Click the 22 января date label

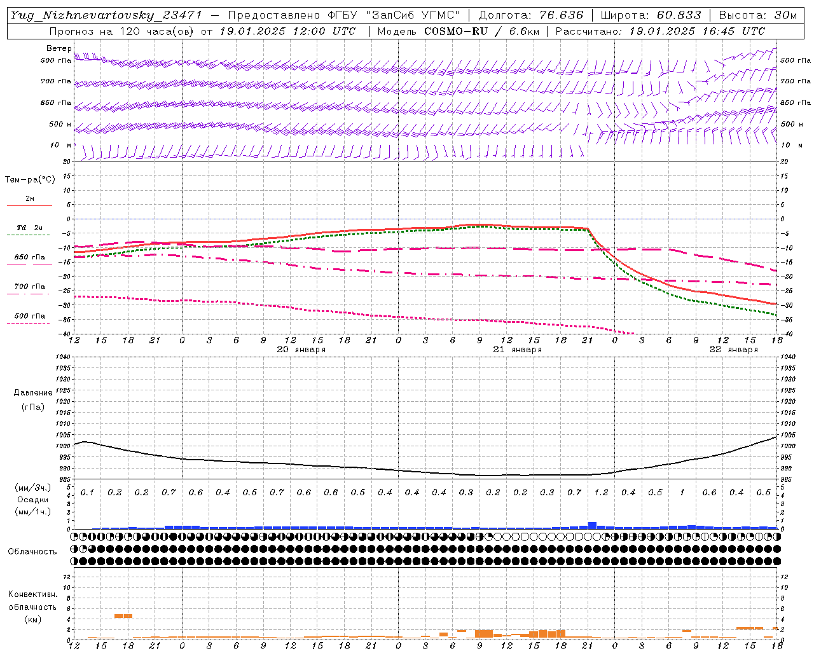(x=733, y=350)
